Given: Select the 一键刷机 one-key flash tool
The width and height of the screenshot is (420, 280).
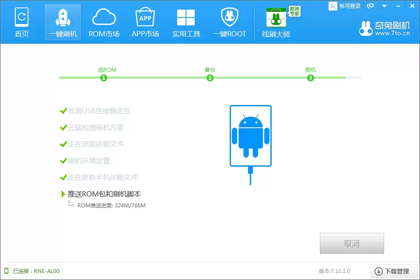Looking at the screenshot, I should [62, 21].
